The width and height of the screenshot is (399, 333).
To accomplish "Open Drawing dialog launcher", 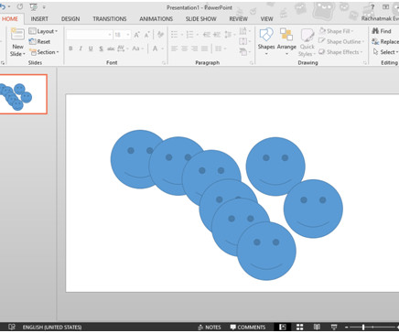I will [x=364, y=63].
